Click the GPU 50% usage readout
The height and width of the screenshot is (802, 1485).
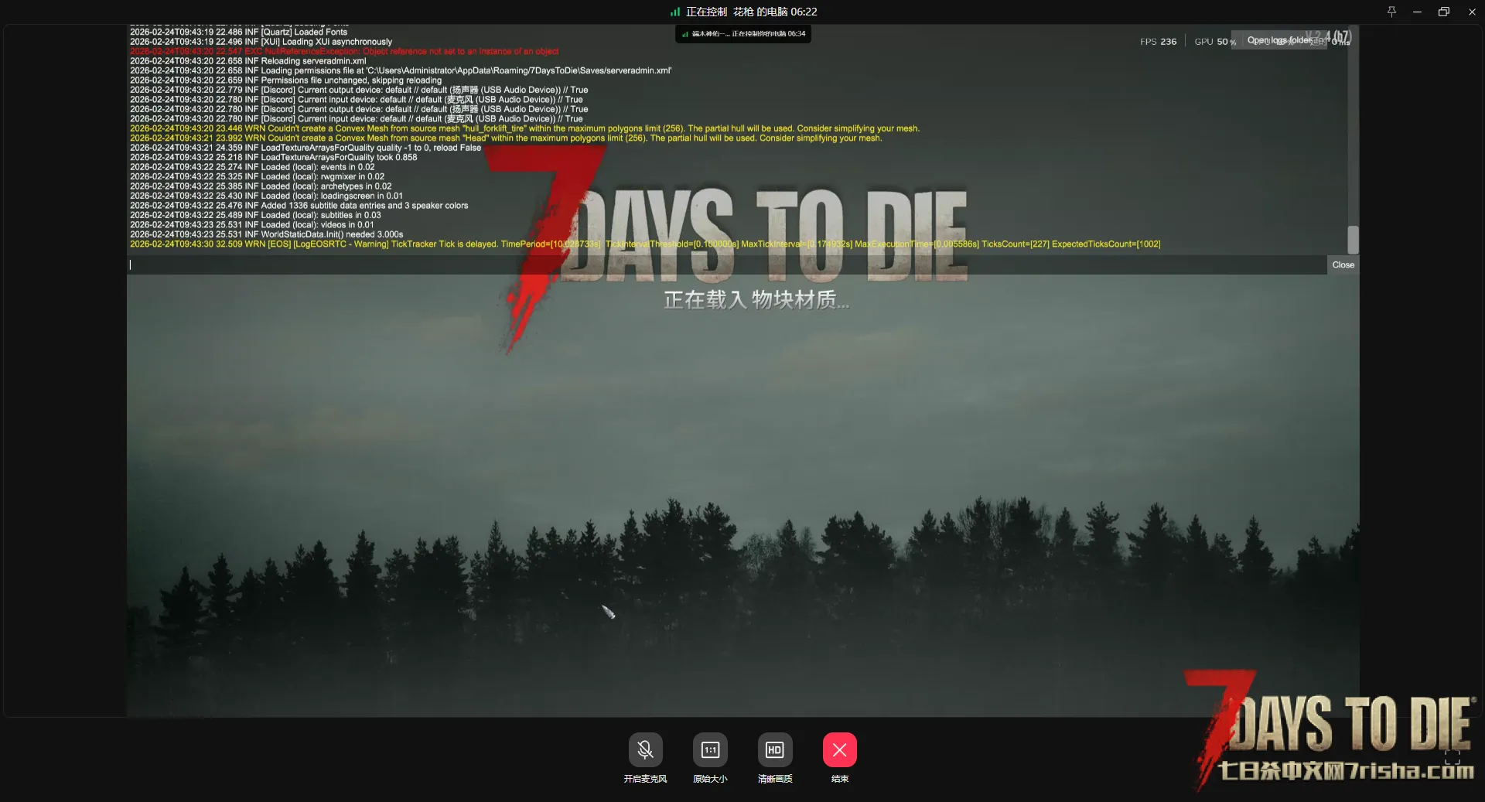tap(1214, 42)
